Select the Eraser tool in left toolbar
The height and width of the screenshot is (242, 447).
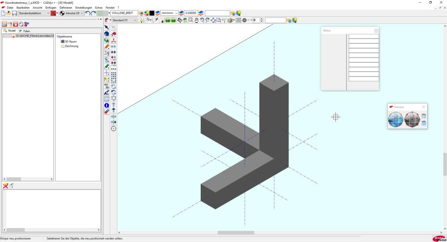(107, 112)
